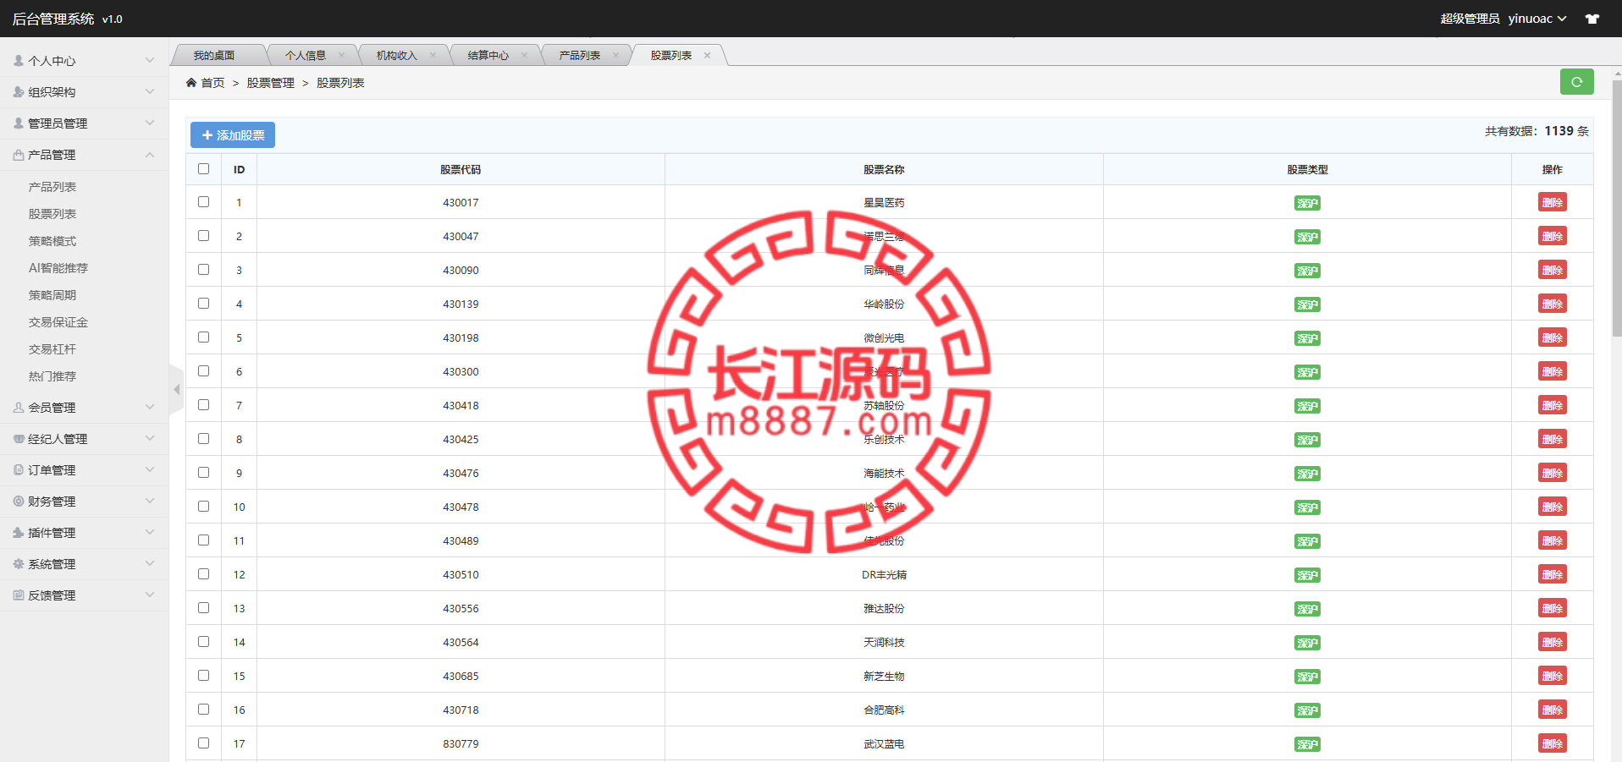
Task: Click 插件管理 icon in sidebar
Action: click(x=19, y=533)
